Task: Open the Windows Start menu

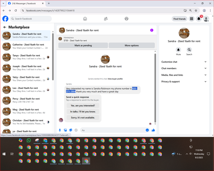Action: [4, 154]
